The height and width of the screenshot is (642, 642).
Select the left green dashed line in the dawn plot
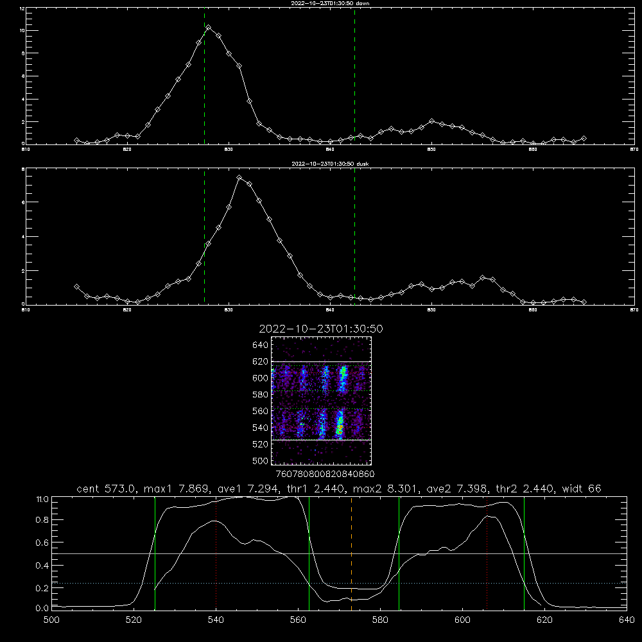204,76
